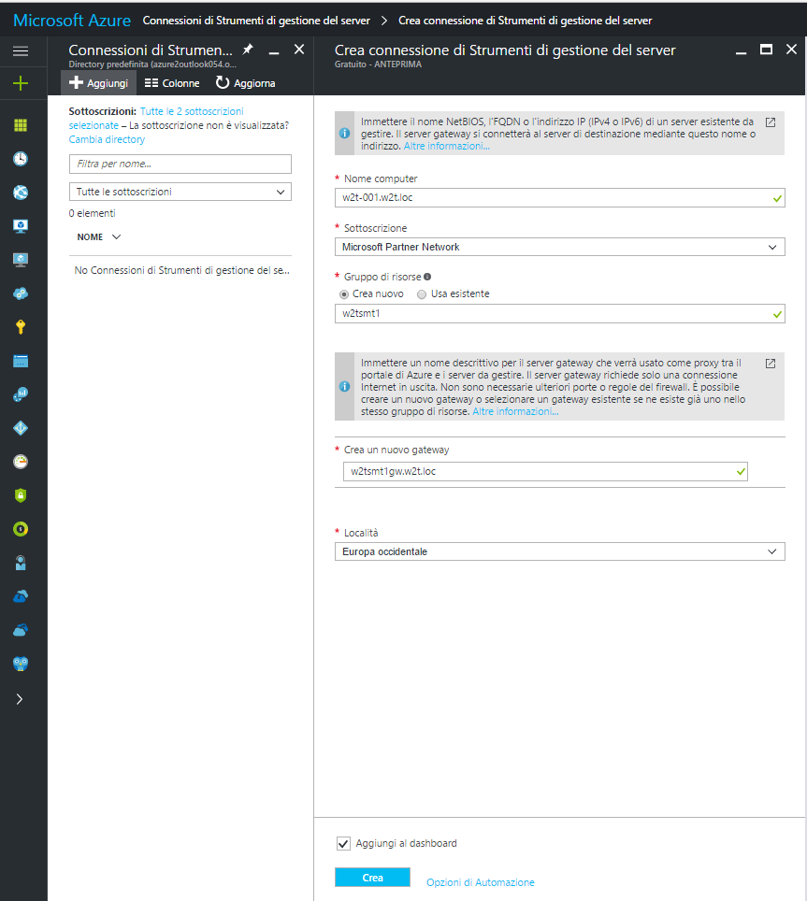
Task: Pin the Connessioni di Strumenti blade
Action: click(x=248, y=50)
